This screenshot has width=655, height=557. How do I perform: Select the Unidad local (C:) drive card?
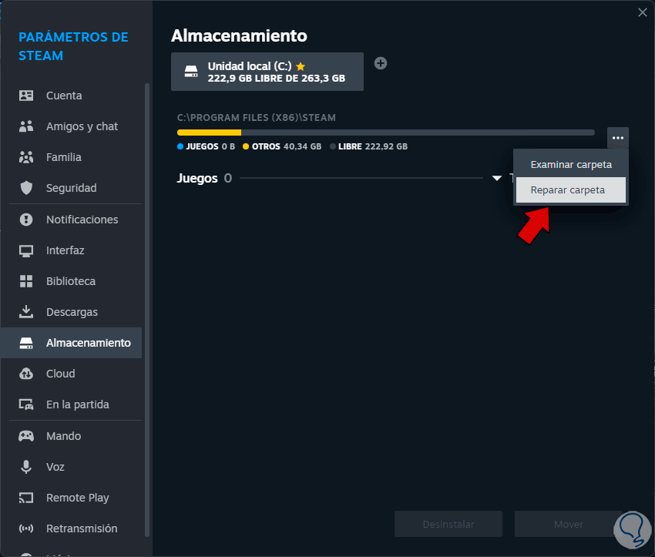[267, 72]
